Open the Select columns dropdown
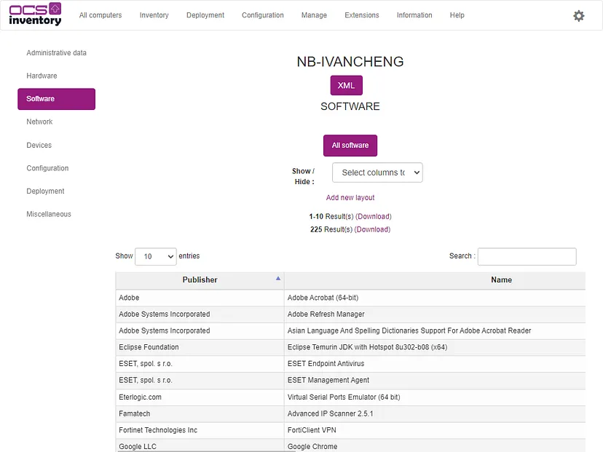This screenshot has width=603, height=452. pos(377,173)
